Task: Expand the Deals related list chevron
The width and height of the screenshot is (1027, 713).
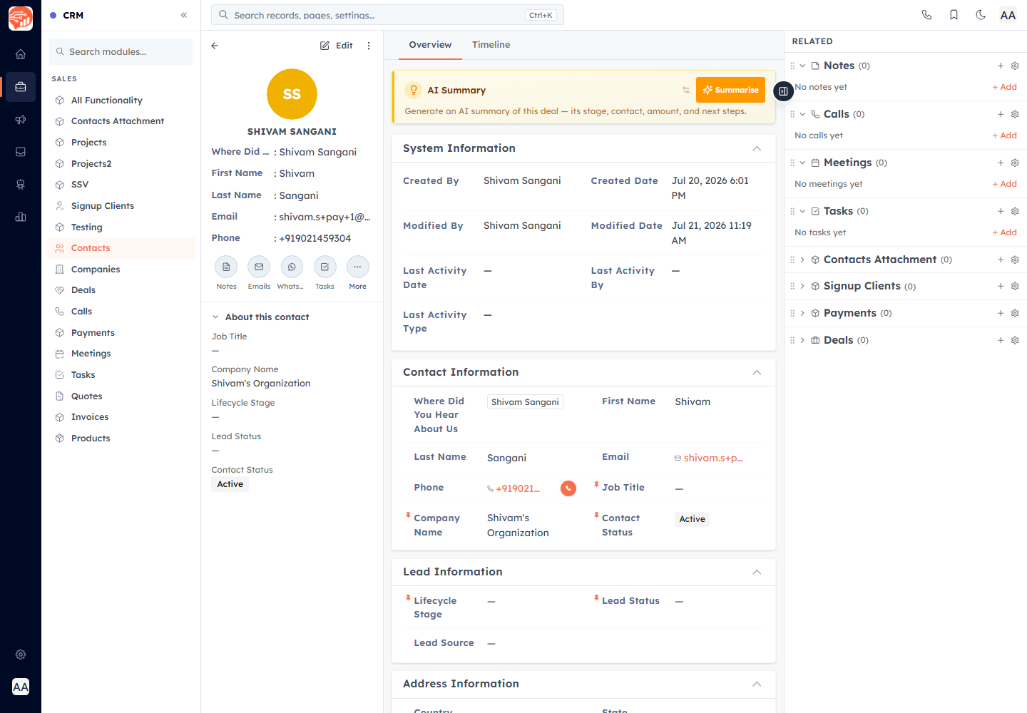Action: coord(802,340)
